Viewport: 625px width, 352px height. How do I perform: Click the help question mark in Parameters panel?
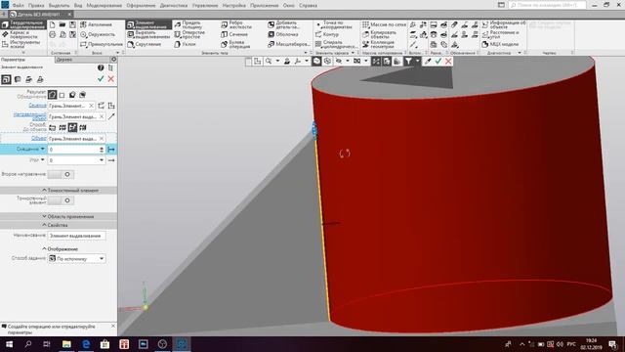[x=101, y=67]
